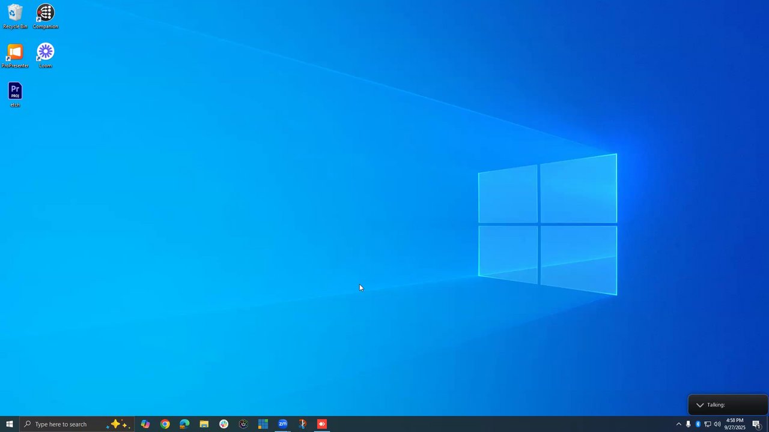The image size is (769, 432).
Task: Click the Show desktop sliver
Action: (767, 424)
